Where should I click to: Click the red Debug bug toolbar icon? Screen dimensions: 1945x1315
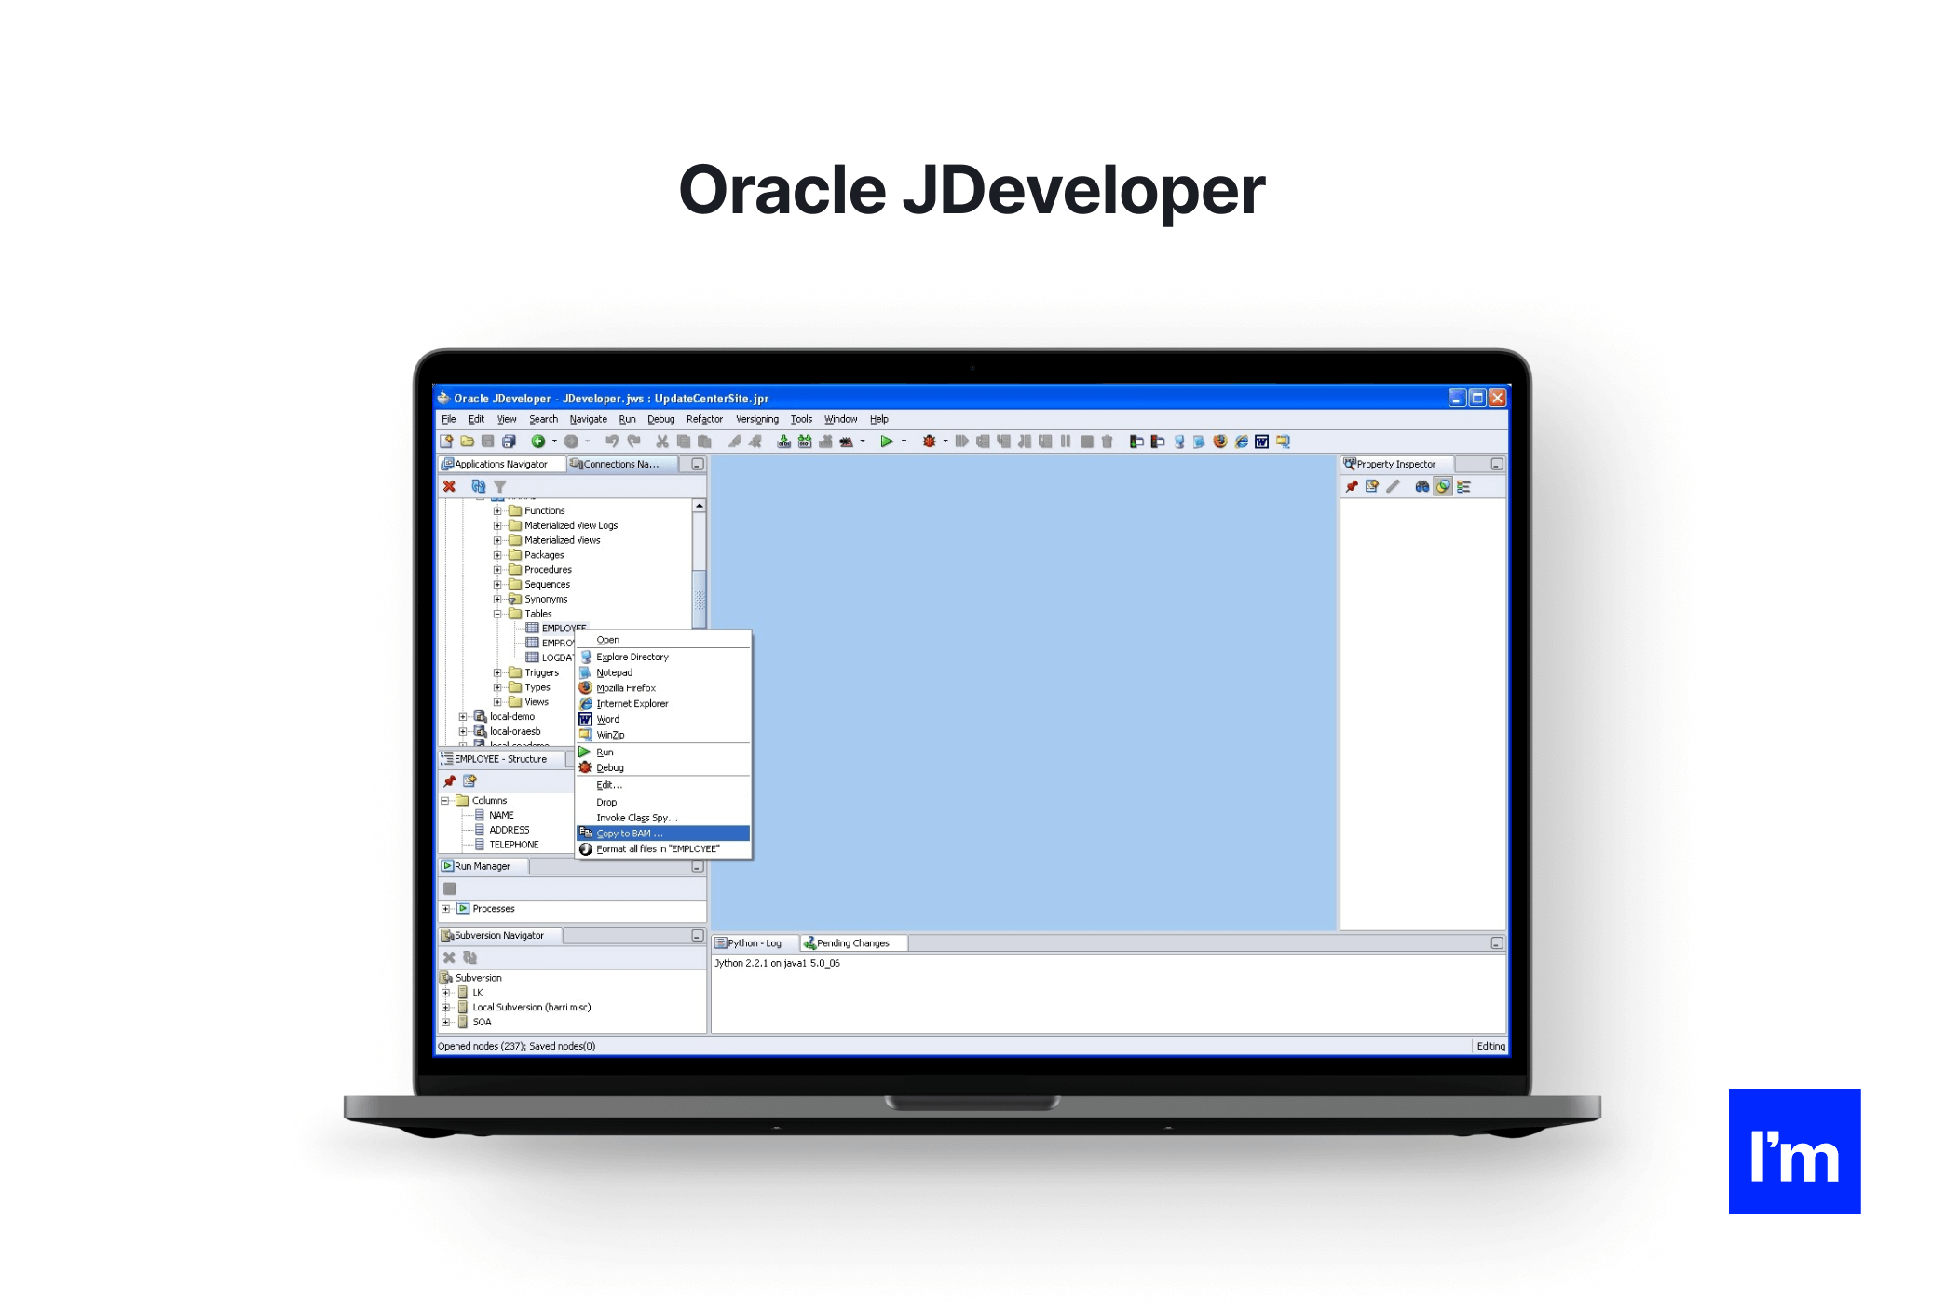pos(929,441)
